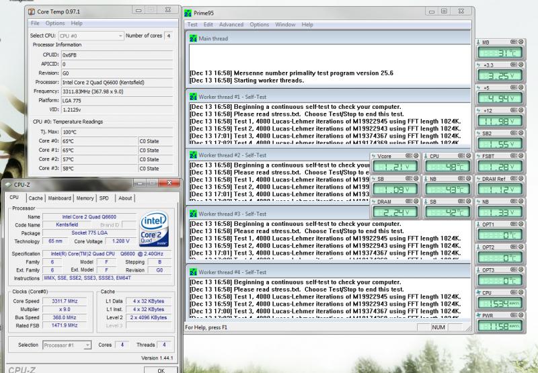
Task: Open settings icon on NB 1.33V gadget
Action: (x=514, y=201)
